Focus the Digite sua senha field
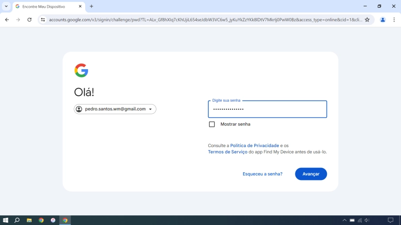401x225 pixels. [x=267, y=109]
